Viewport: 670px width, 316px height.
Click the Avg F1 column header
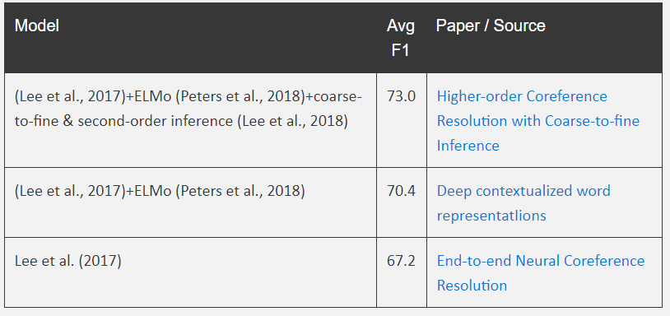tap(400, 38)
